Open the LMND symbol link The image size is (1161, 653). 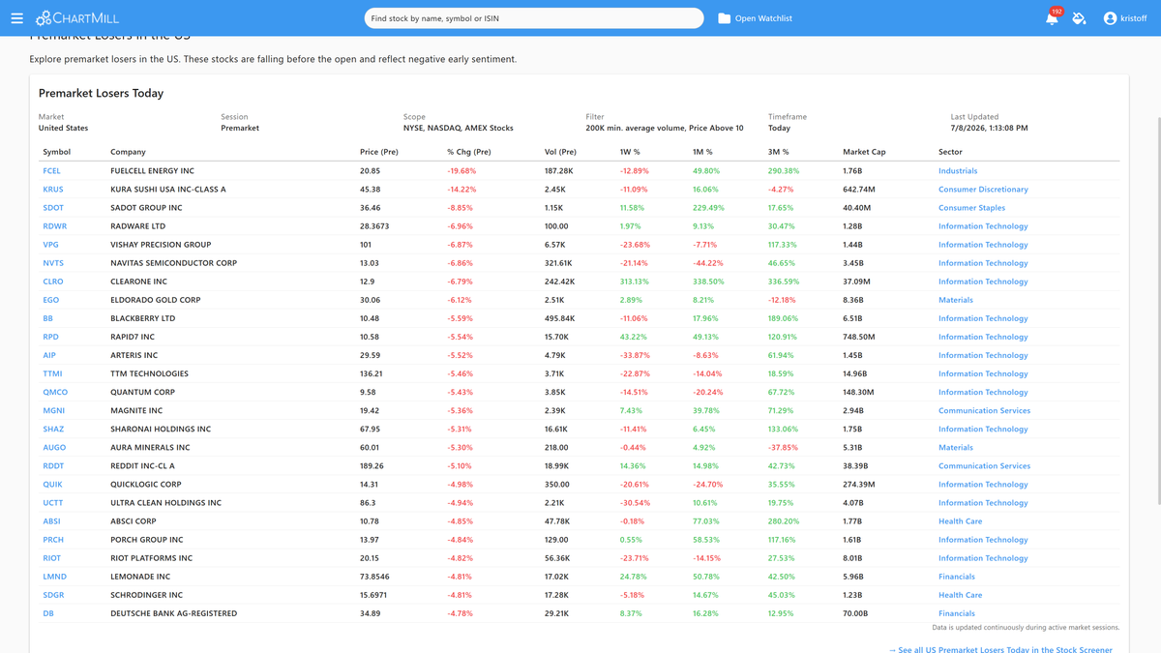click(x=54, y=577)
